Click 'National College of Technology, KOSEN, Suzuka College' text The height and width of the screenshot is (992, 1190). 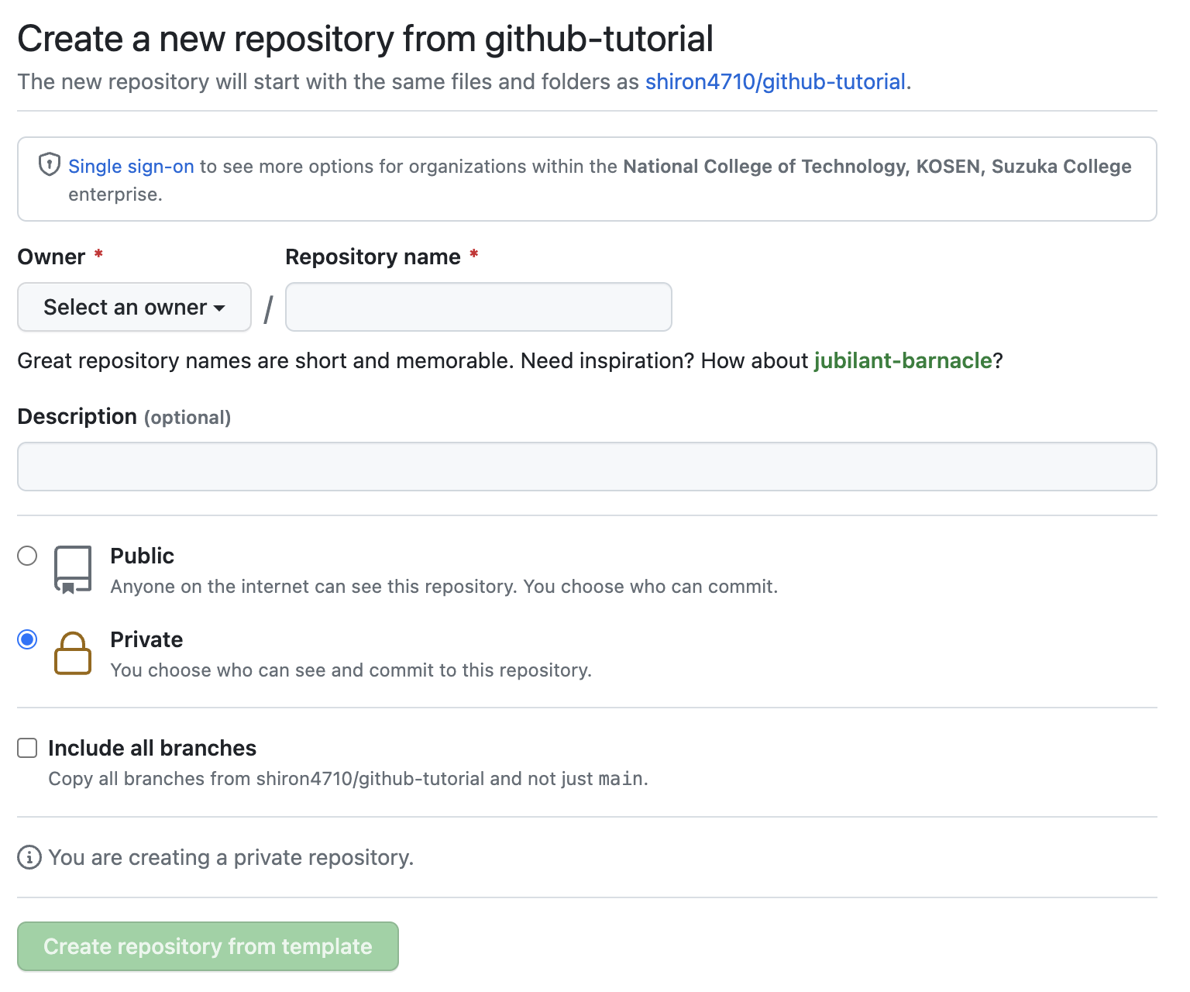coord(877,166)
